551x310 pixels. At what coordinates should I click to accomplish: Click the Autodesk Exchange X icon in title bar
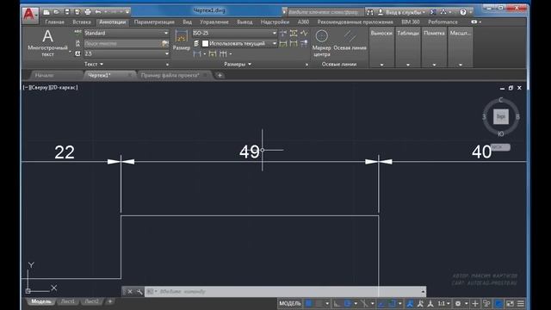pos(433,12)
